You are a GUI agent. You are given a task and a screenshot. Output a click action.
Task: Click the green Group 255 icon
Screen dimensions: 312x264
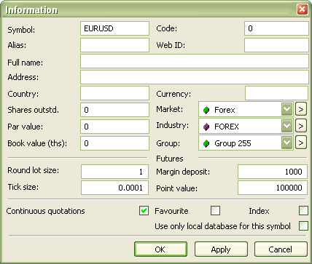pyautogui.click(x=206, y=143)
